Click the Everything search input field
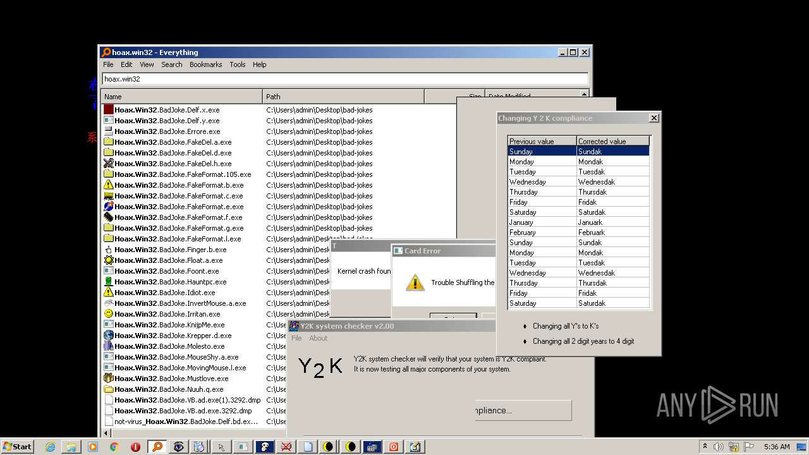The image size is (809, 455). click(345, 79)
